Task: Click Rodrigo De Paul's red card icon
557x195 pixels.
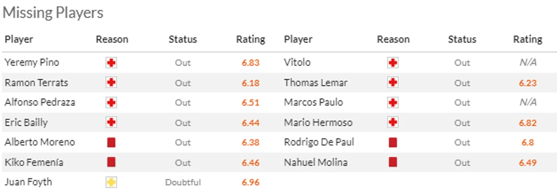Action: point(393,142)
